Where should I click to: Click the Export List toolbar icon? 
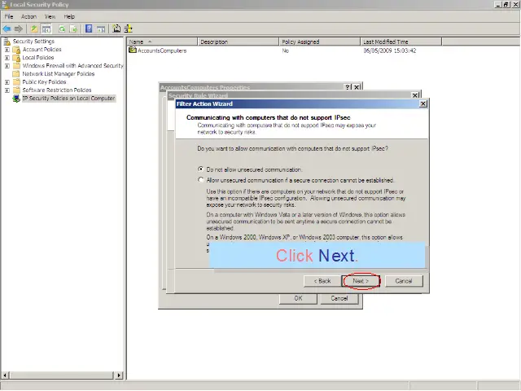pyautogui.click(x=74, y=29)
